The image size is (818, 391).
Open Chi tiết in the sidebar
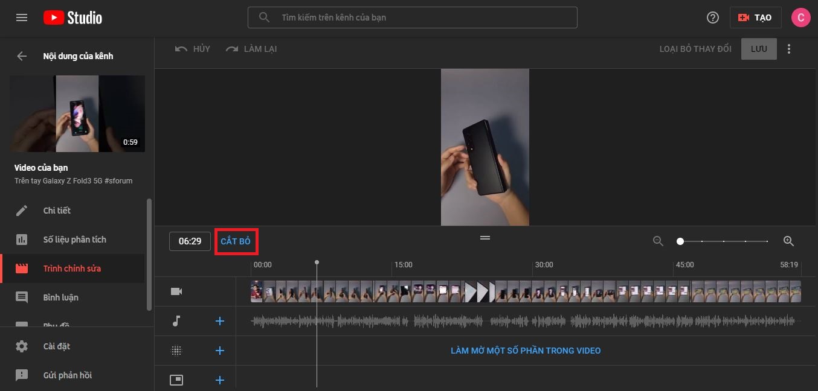click(57, 211)
